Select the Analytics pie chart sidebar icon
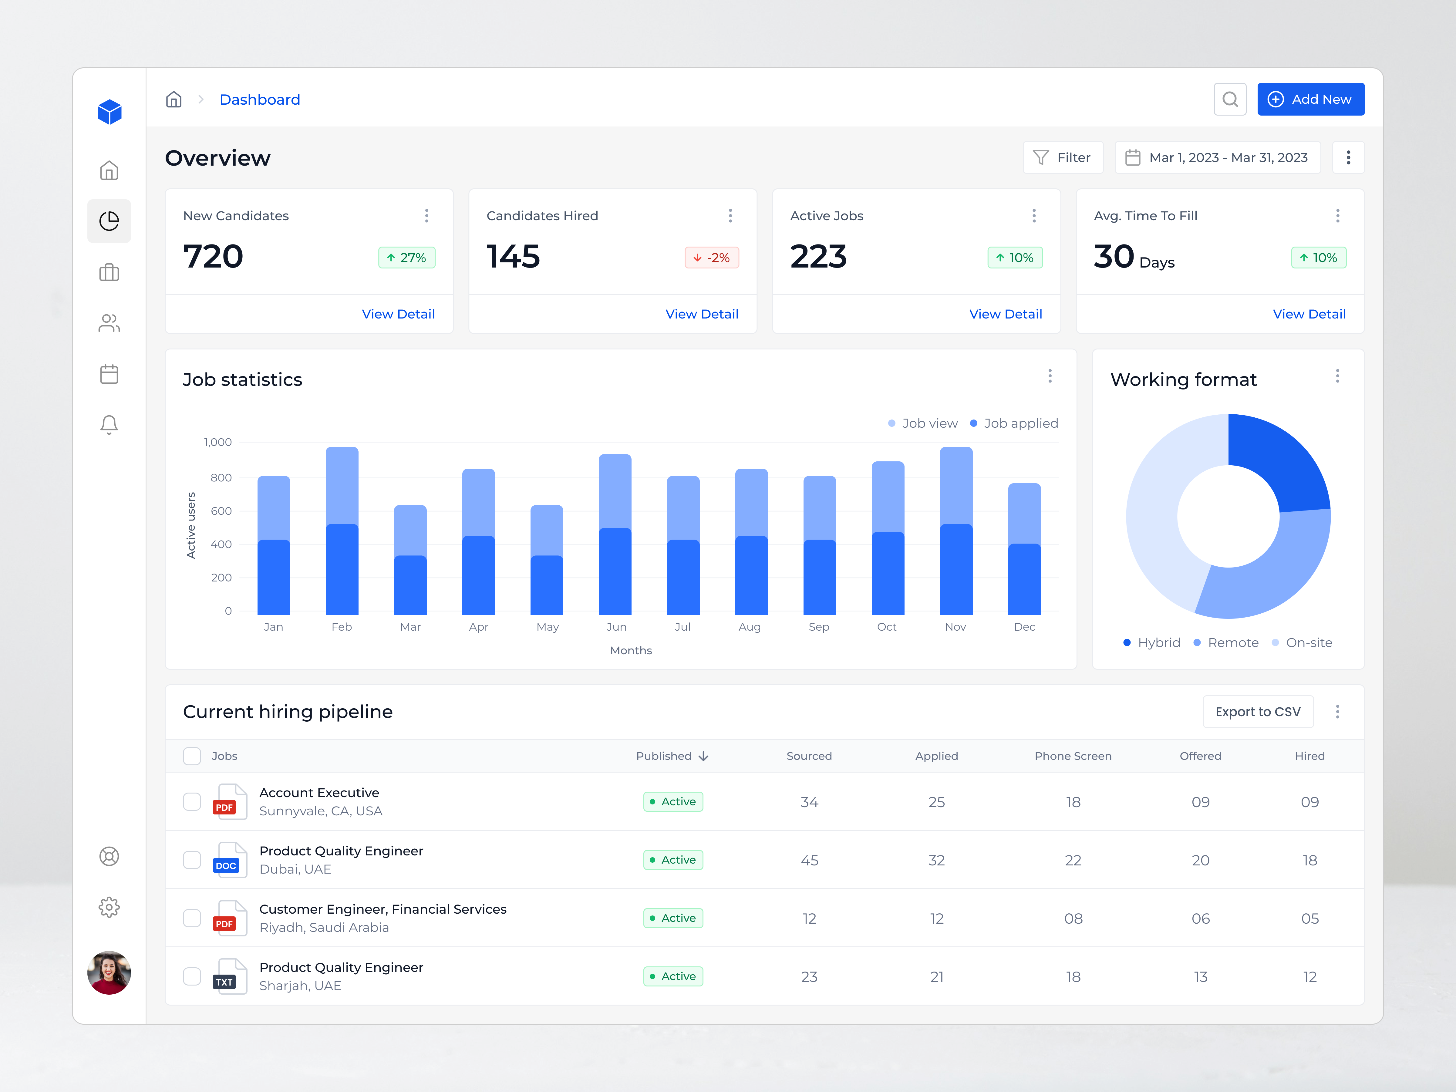Screen dimensions: 1456x1092 coord(109,221)
